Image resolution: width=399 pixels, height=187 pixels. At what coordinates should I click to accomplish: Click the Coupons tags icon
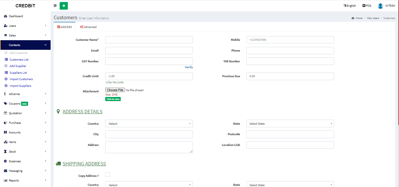pos(6,104)
